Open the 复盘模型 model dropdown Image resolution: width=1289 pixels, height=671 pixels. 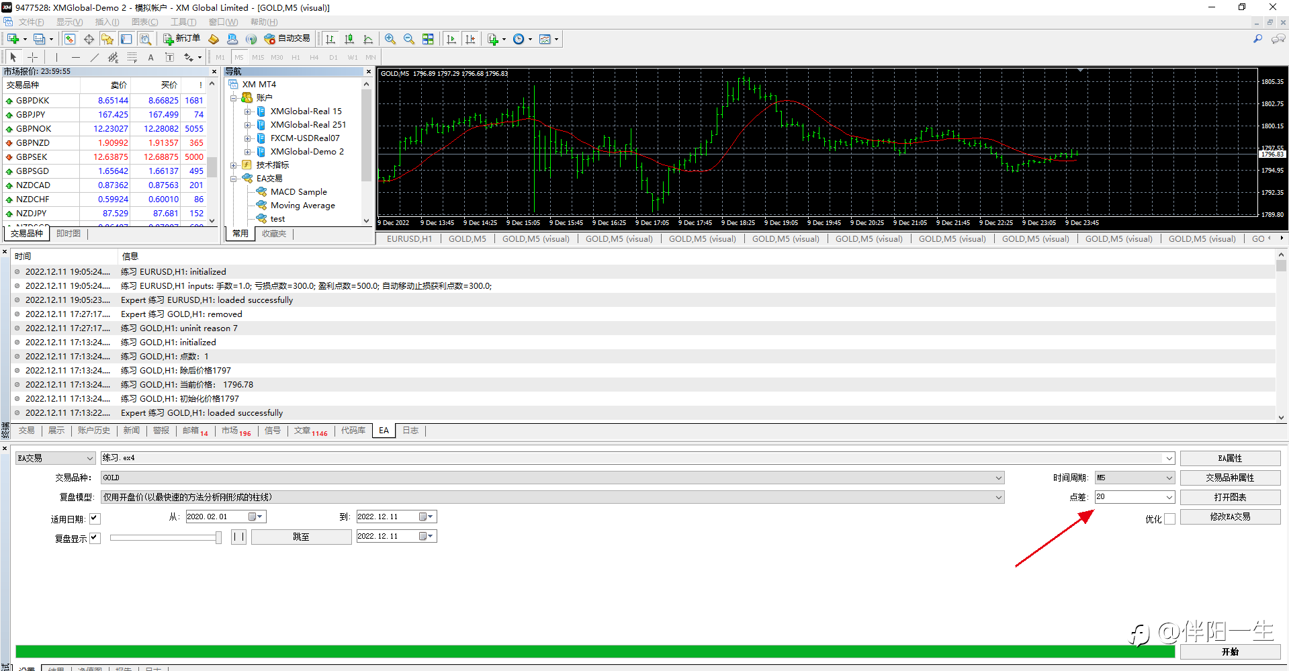pos(552,497)
